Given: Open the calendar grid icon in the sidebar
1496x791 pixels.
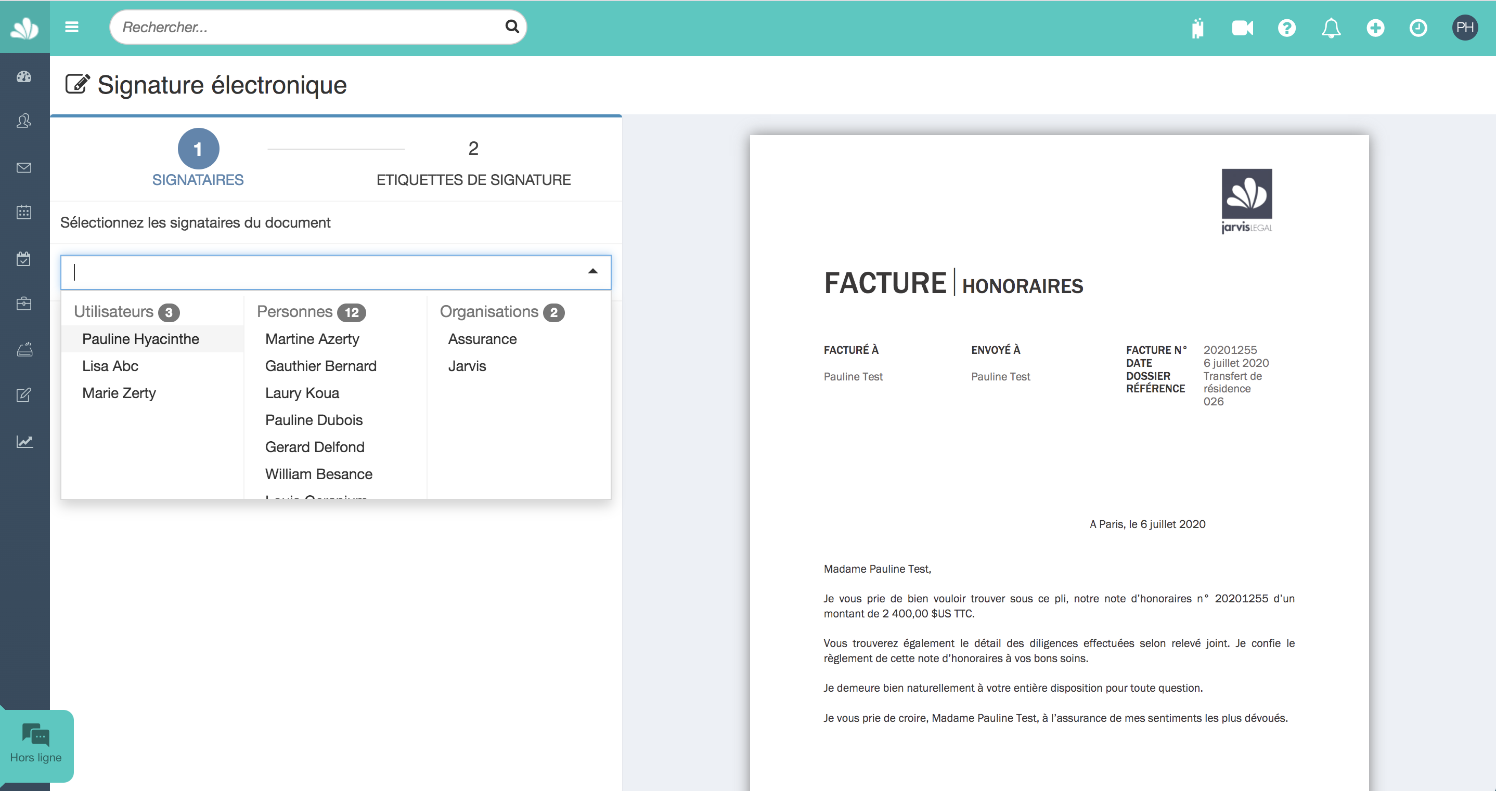Looking at the screenshot, I should tap(24, 213).
